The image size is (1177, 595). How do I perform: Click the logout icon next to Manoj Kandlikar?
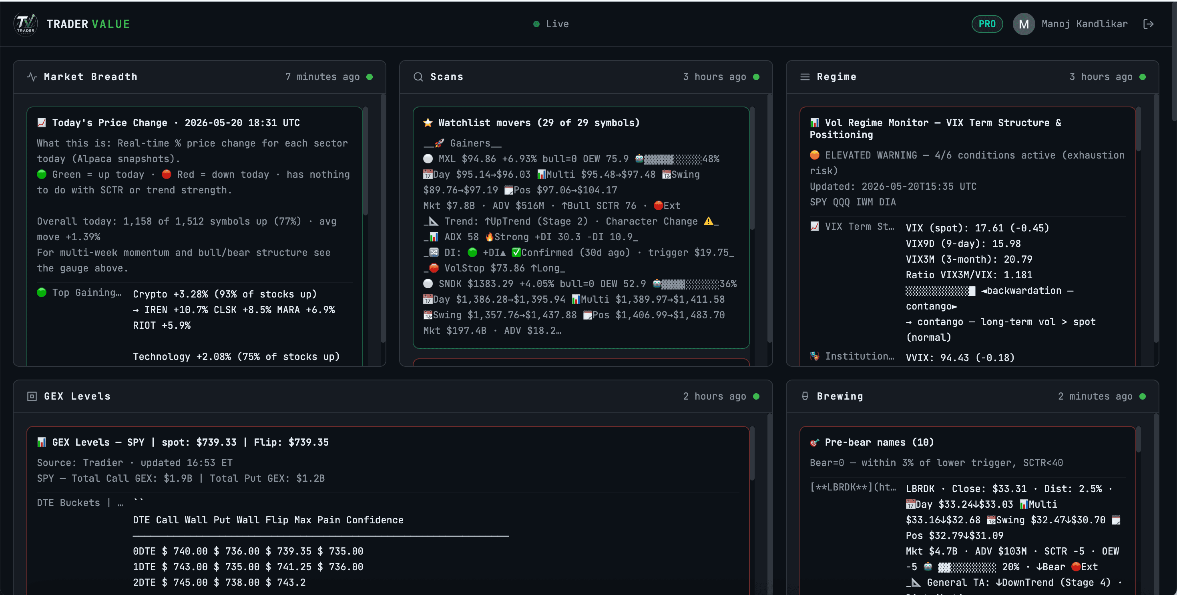pyautogui.click(x=1148, y=24)
